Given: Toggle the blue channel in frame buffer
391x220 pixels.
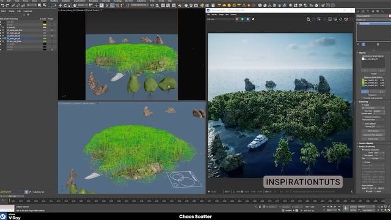Looking at the screenshot, I should tap(247, 19).
